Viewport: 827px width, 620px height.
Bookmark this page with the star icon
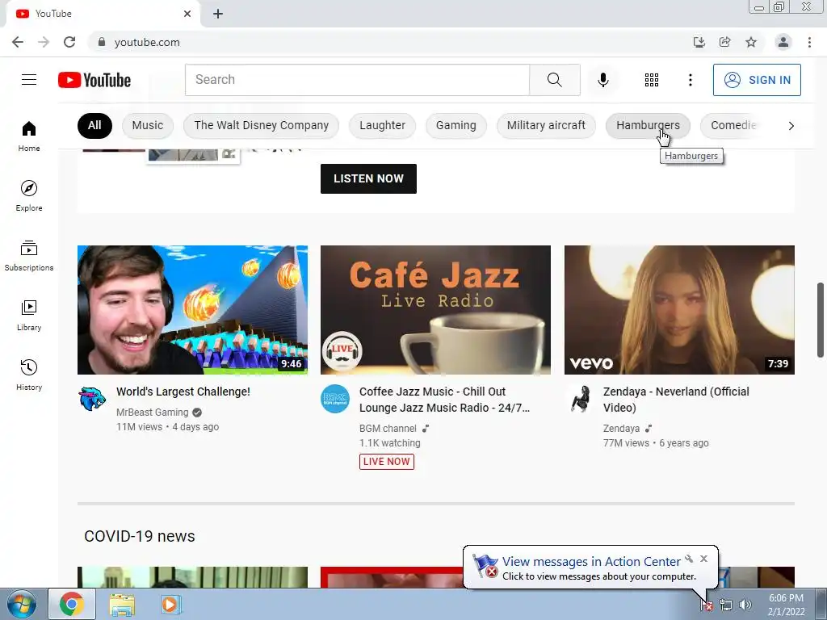coord(751,42)
